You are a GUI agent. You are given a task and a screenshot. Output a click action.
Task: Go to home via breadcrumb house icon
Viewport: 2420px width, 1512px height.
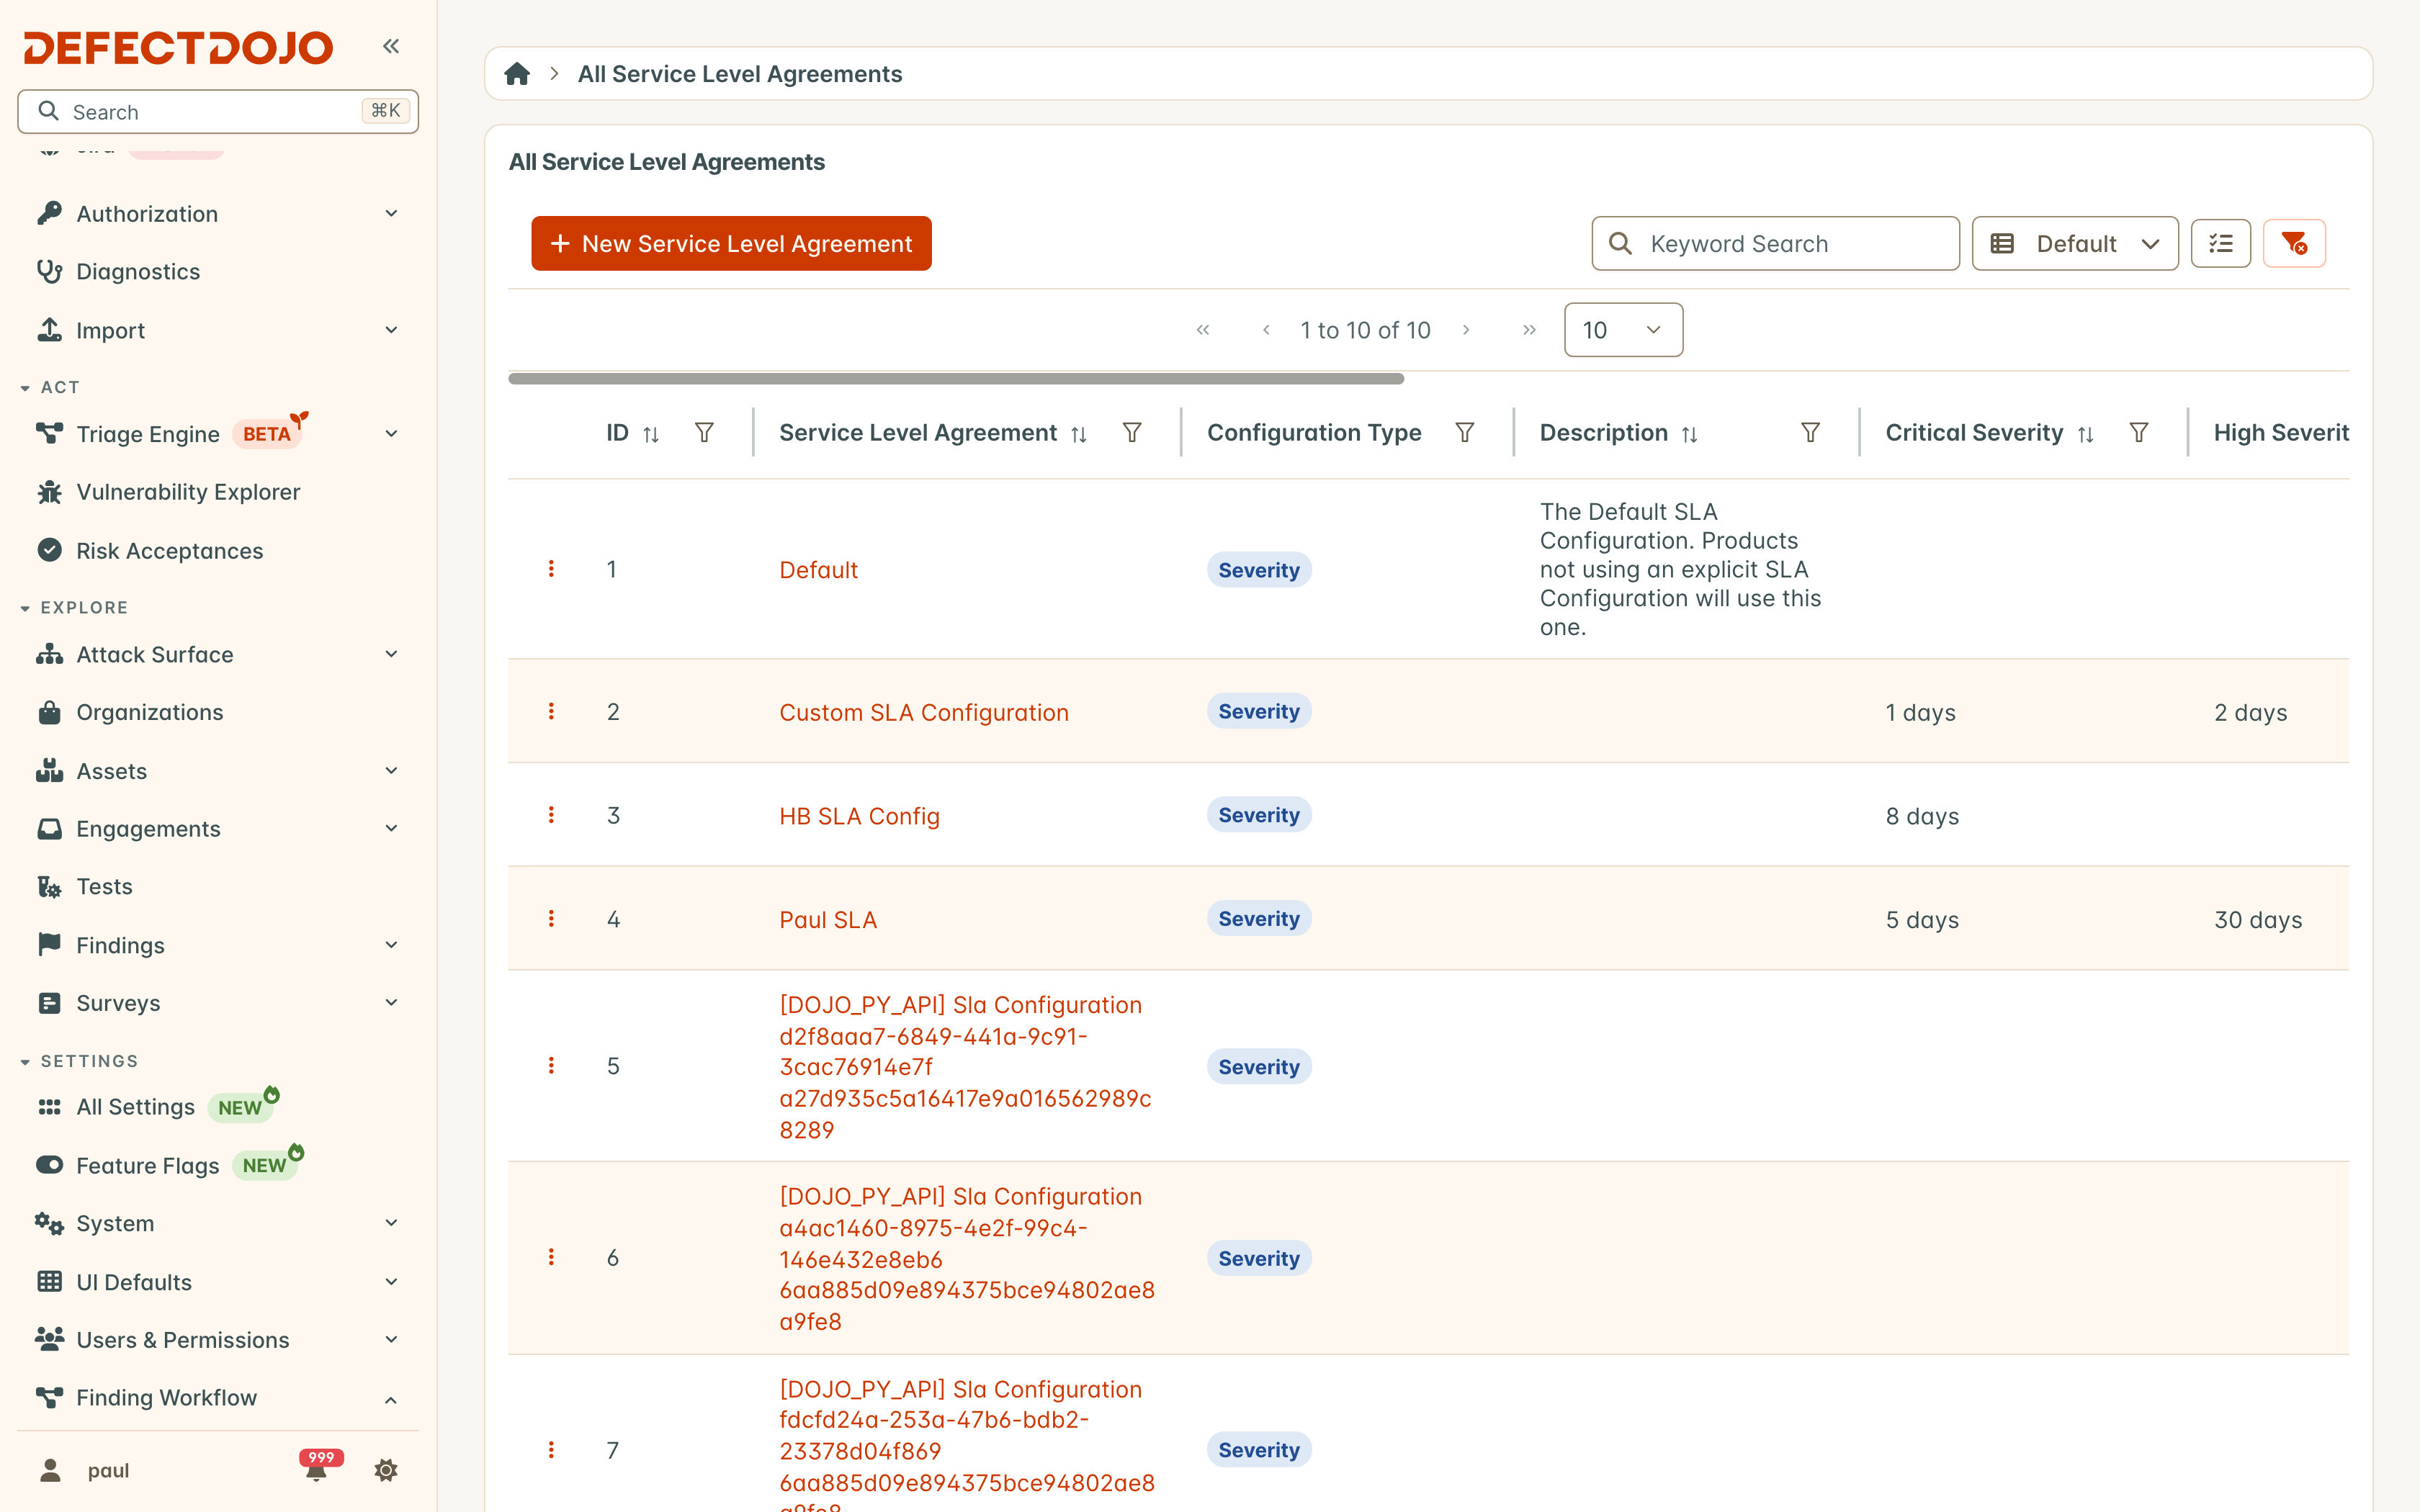[517, 74]
